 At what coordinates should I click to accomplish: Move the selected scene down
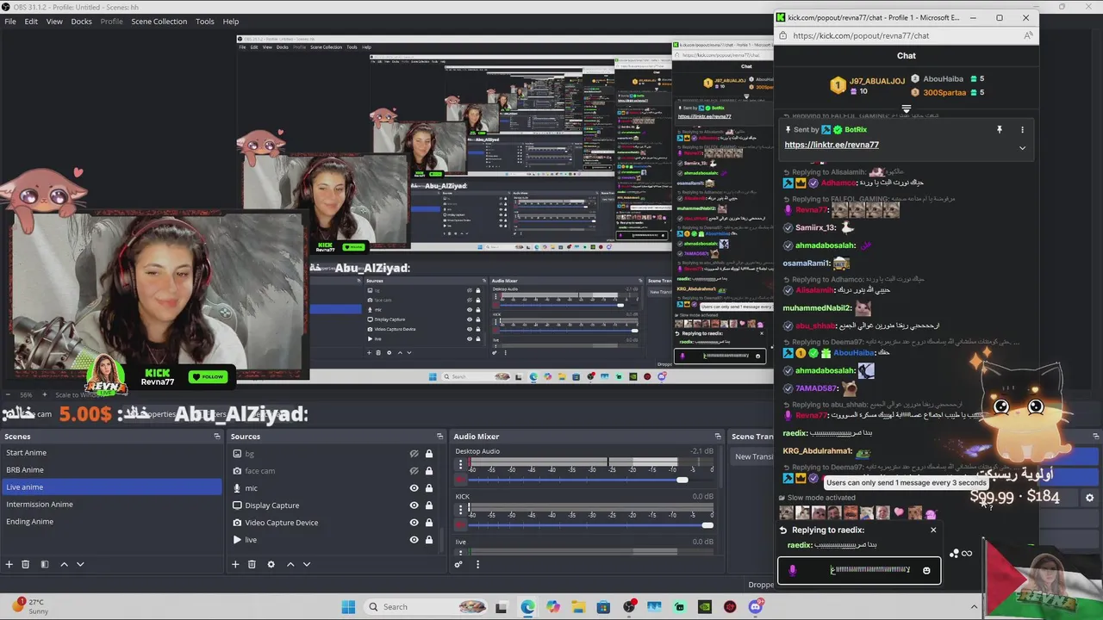pyautogui.click(x=80, y=564)
